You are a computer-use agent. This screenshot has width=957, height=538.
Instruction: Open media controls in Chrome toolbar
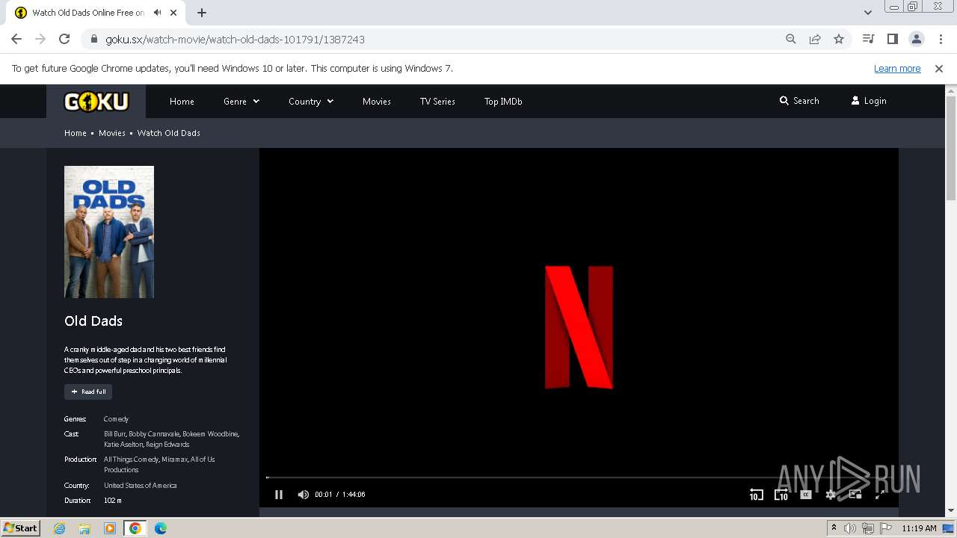pyautogui.click(x=868, y=39)
